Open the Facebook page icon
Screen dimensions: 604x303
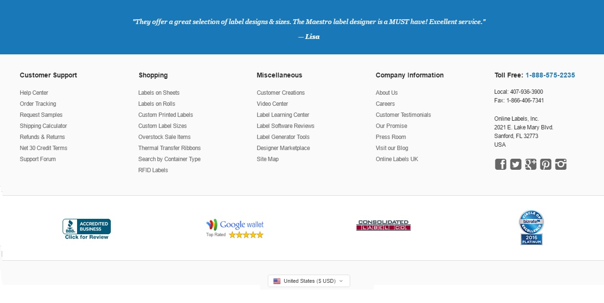(x=500, y=164)
